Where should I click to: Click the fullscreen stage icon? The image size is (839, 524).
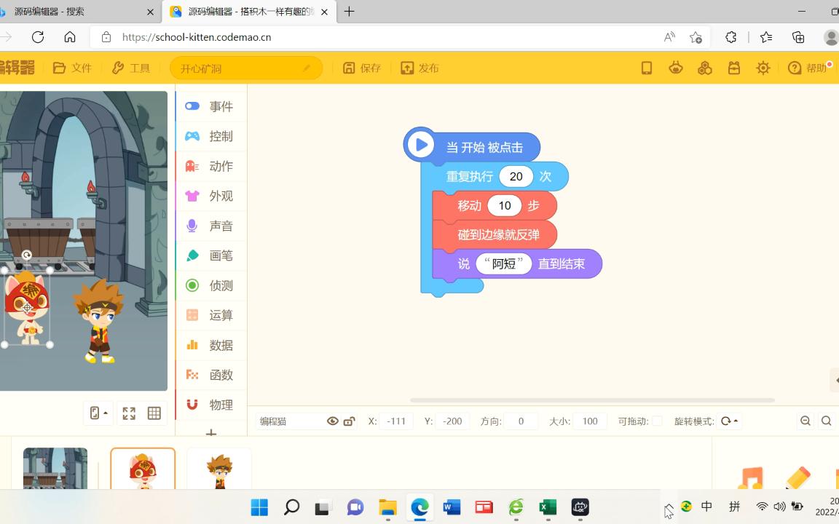[x=129, y=413]
